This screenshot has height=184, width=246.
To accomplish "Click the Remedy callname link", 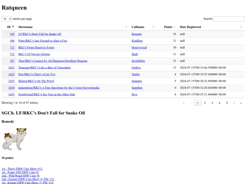I will click(x=137, y=34).
